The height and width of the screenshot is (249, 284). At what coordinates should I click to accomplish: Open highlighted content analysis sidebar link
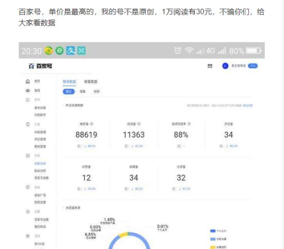pyautogui.click(x=40, y=164)
